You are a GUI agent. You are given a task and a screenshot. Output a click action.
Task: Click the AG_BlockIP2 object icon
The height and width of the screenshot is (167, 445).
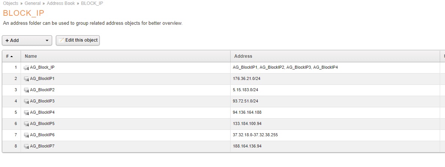[26, 90]
